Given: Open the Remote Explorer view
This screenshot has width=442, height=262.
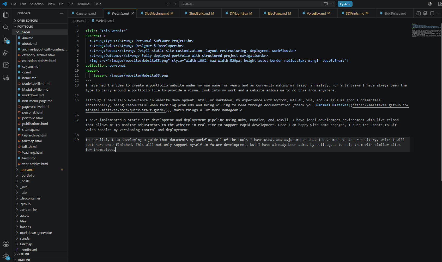Looking at the screenshot, I should [x=6, y=77].
